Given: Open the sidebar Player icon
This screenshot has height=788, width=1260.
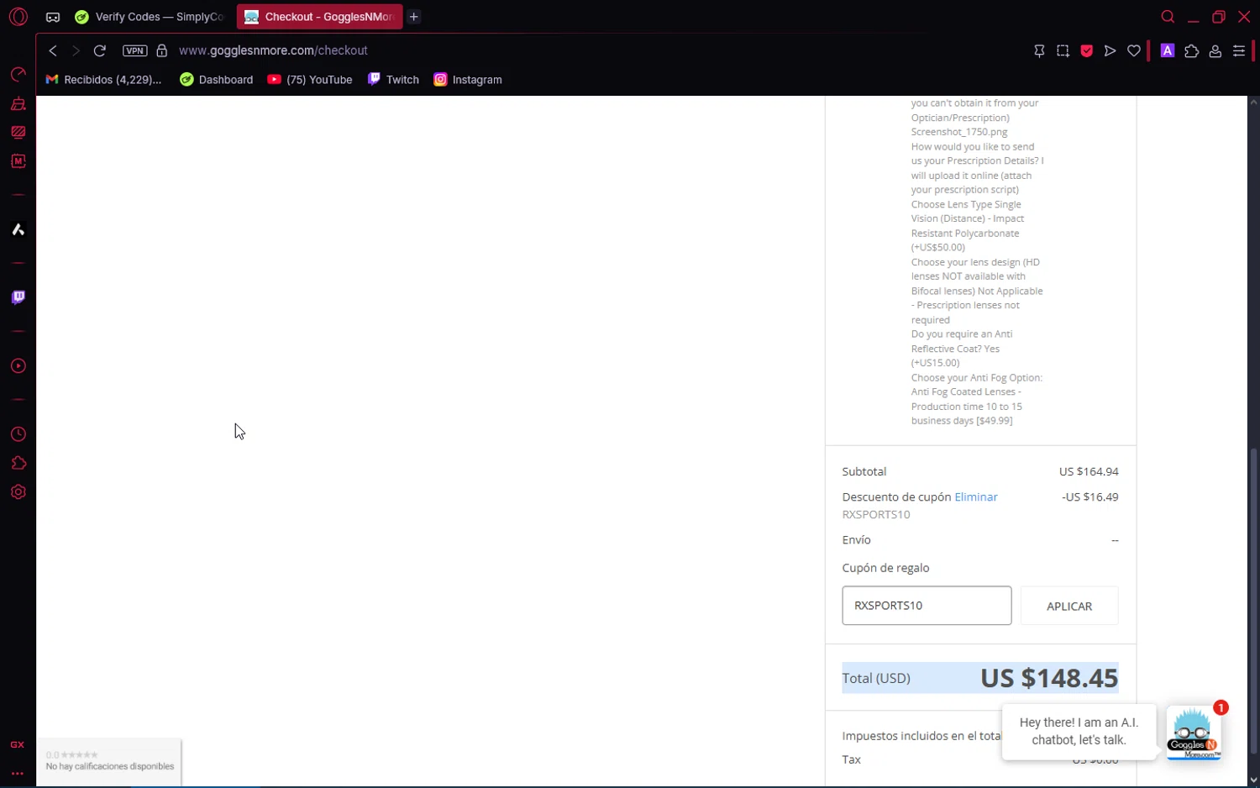Looking at the screenshot, I should [x=18, y=366].
